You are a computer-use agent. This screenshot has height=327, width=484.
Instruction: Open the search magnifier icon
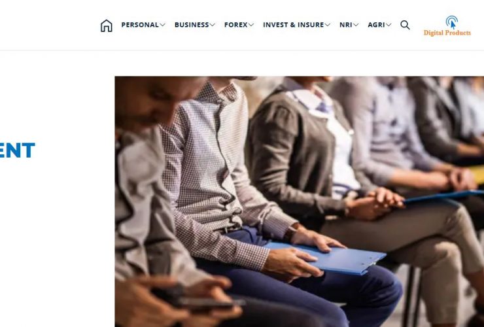click(x=405, y=25)
